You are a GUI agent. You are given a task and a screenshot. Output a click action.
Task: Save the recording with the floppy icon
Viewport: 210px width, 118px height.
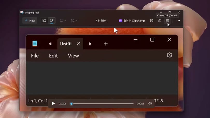(x=152, y=20)
